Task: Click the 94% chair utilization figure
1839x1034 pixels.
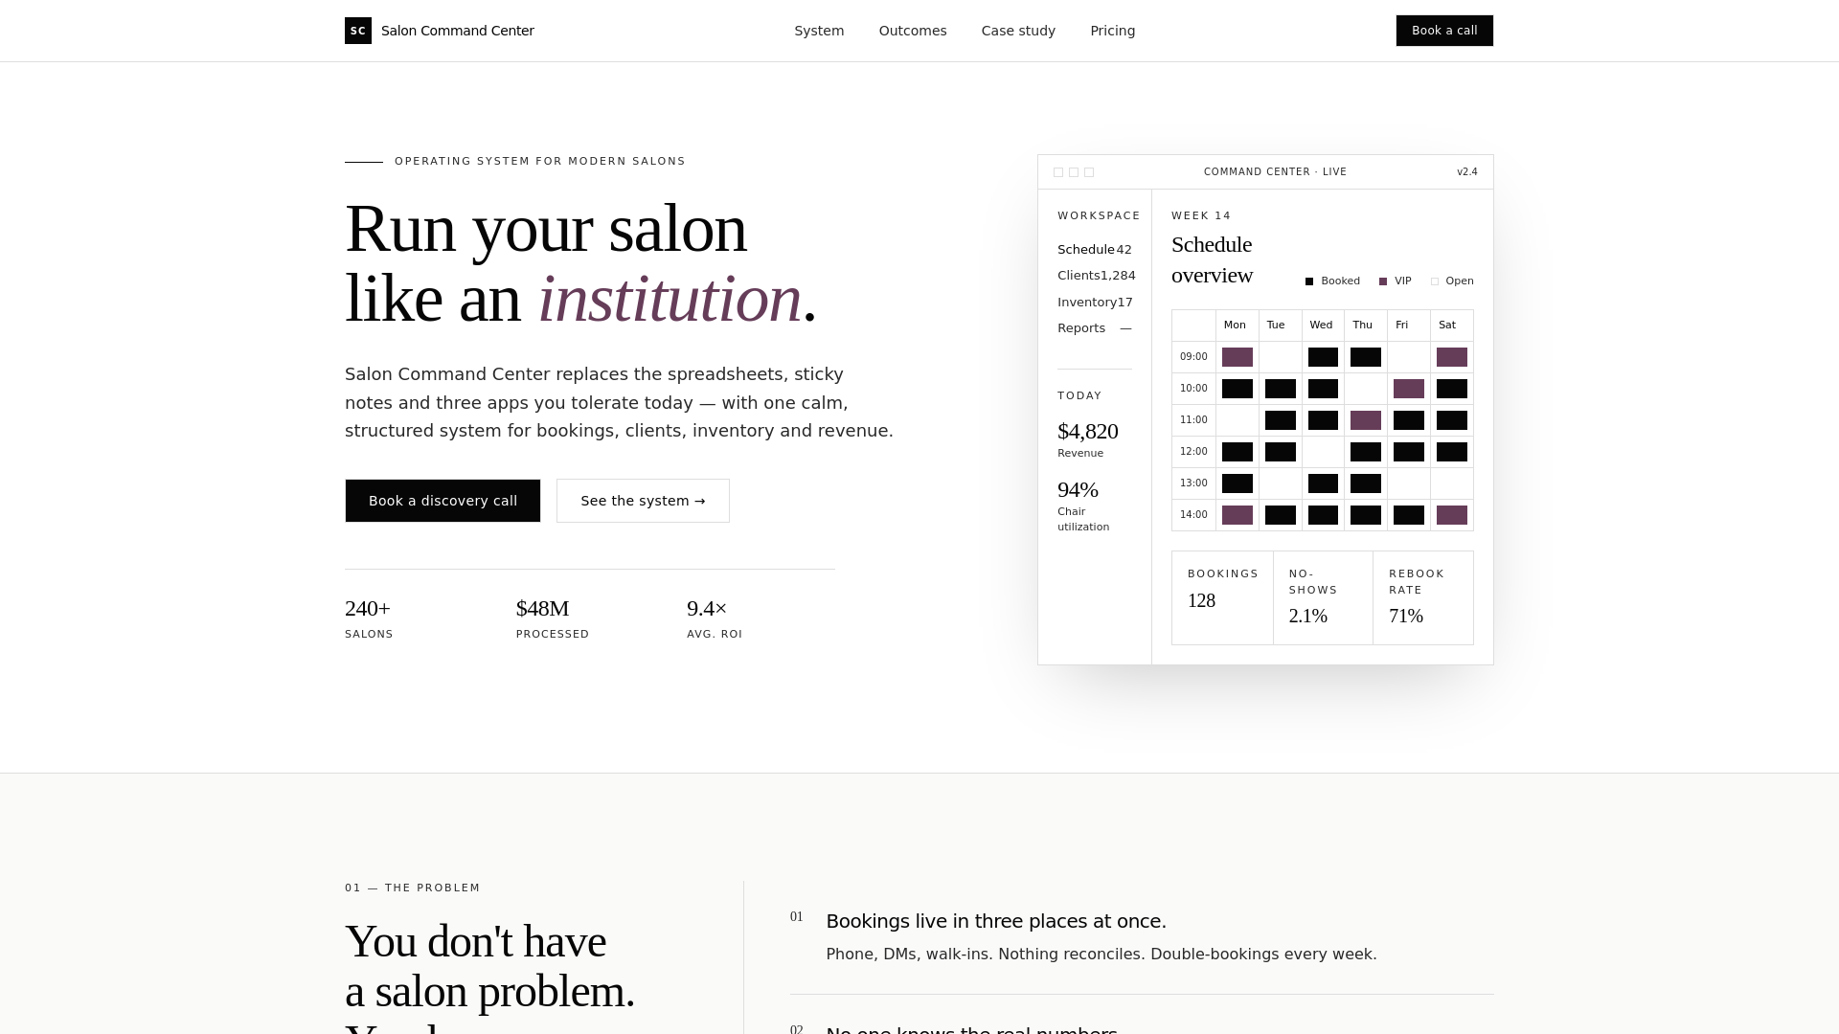Action: click(x=1078, y=490)
